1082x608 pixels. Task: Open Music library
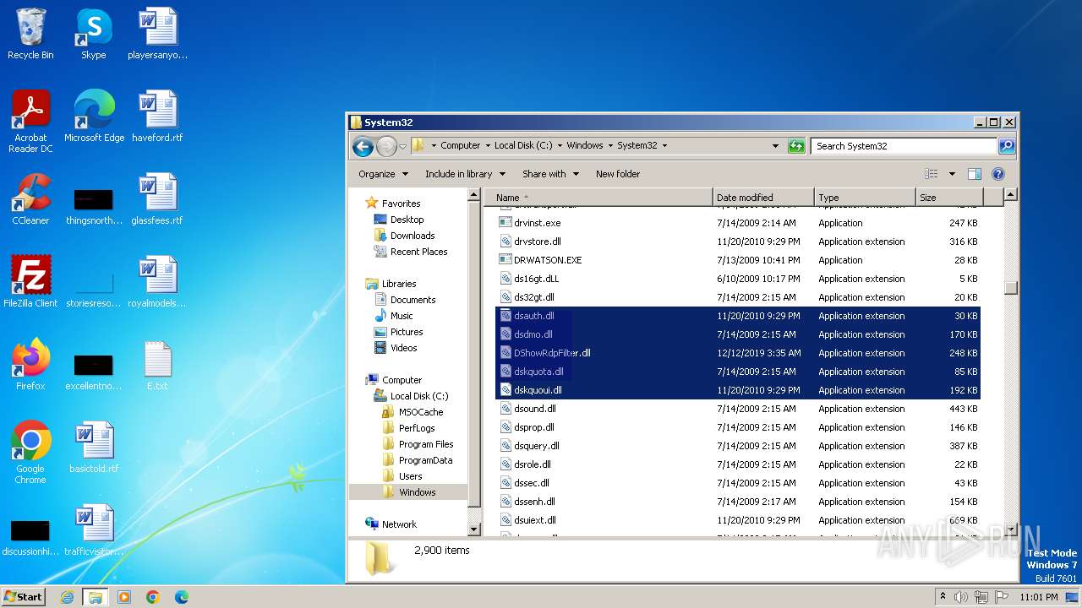402,316
